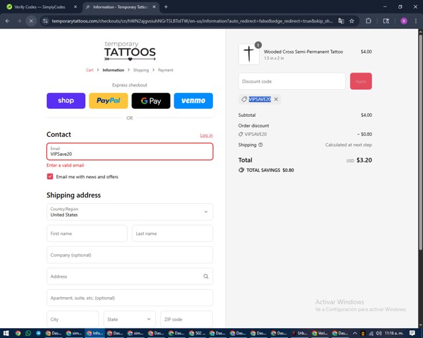This screenshot has width=423, height=338.
Task: Open the browser extensions puzzle icon
Action: tap(368, 20)
